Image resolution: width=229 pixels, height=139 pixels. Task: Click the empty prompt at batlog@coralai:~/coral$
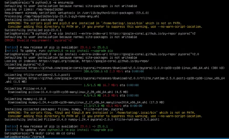pyautogui.click(x=25, y=137)
